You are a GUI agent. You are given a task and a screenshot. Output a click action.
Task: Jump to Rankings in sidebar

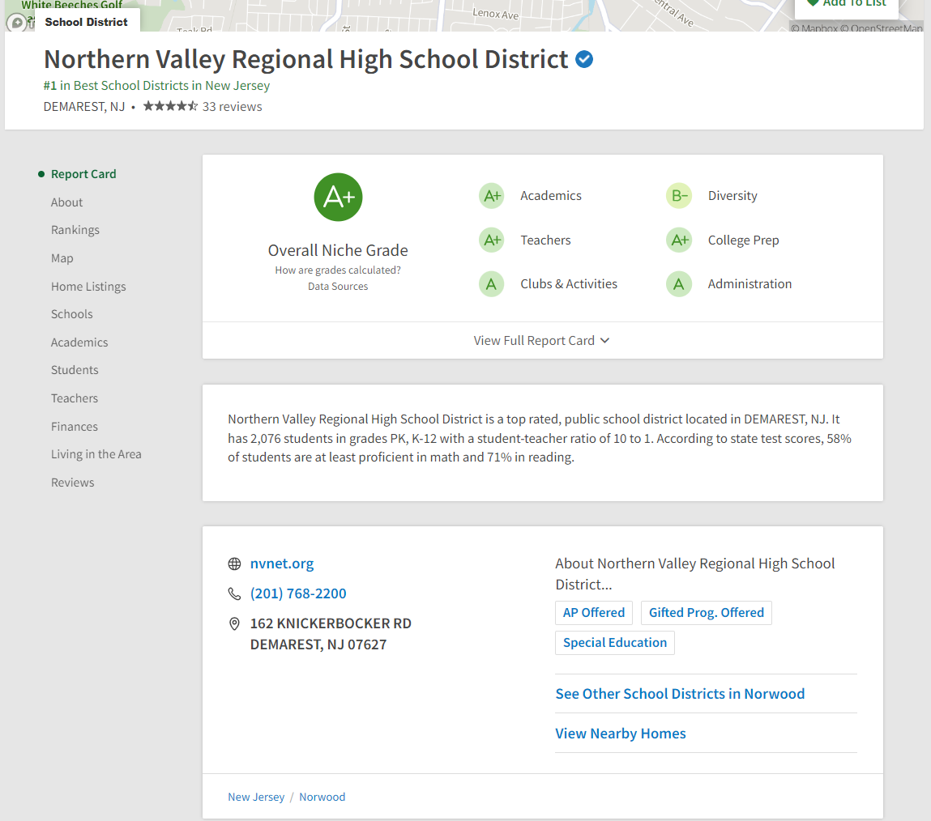point(75,230)
